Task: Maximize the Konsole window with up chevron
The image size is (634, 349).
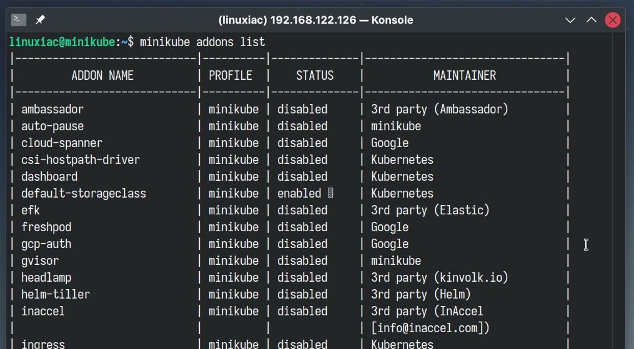Action: (591, 20)
